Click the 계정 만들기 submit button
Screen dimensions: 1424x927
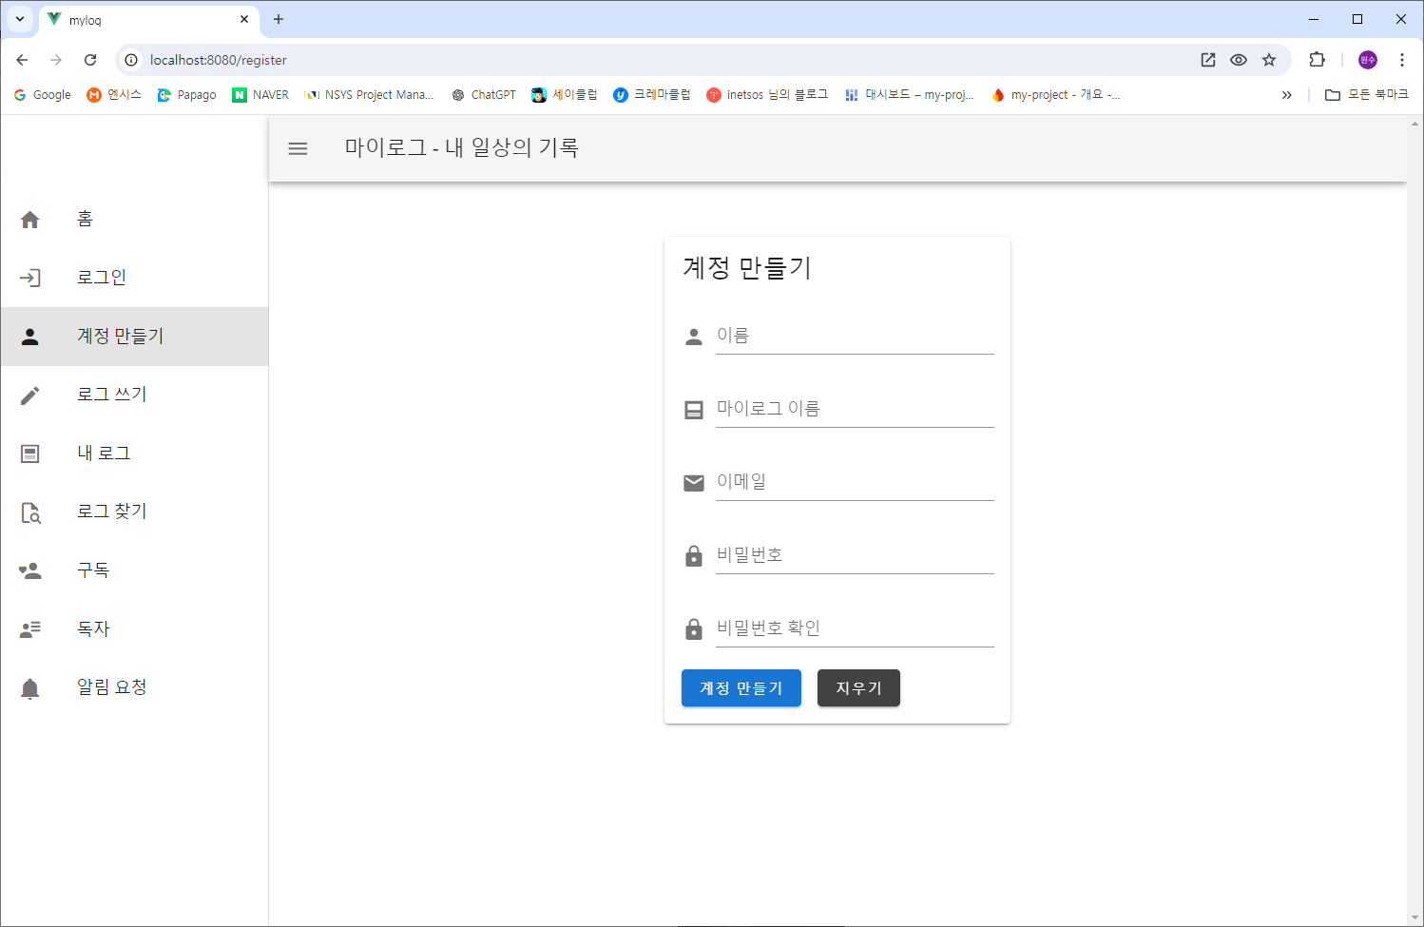(741, 687)
